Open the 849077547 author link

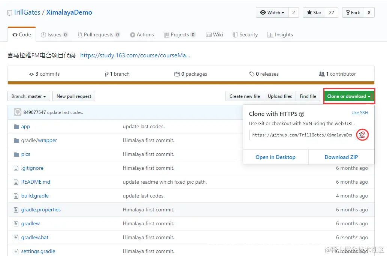(34, 112)
